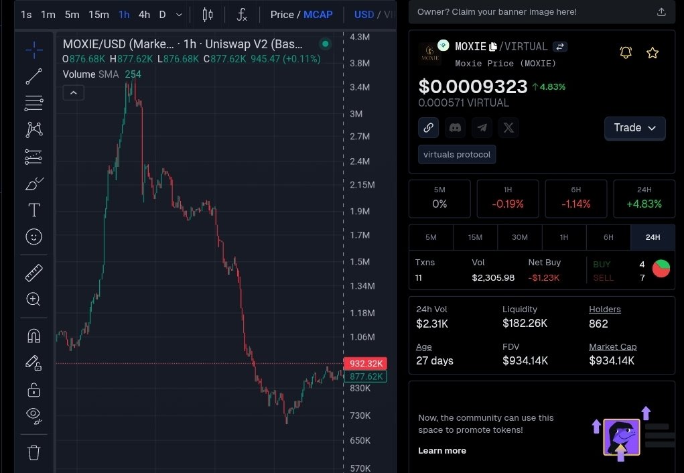
Task: Click the 1H -0.19% change box
Action: (508, 198)
